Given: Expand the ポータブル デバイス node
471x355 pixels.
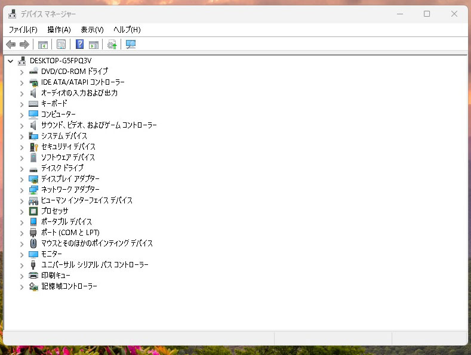Looking at the screenshot, I should click(x=21, y=223).
